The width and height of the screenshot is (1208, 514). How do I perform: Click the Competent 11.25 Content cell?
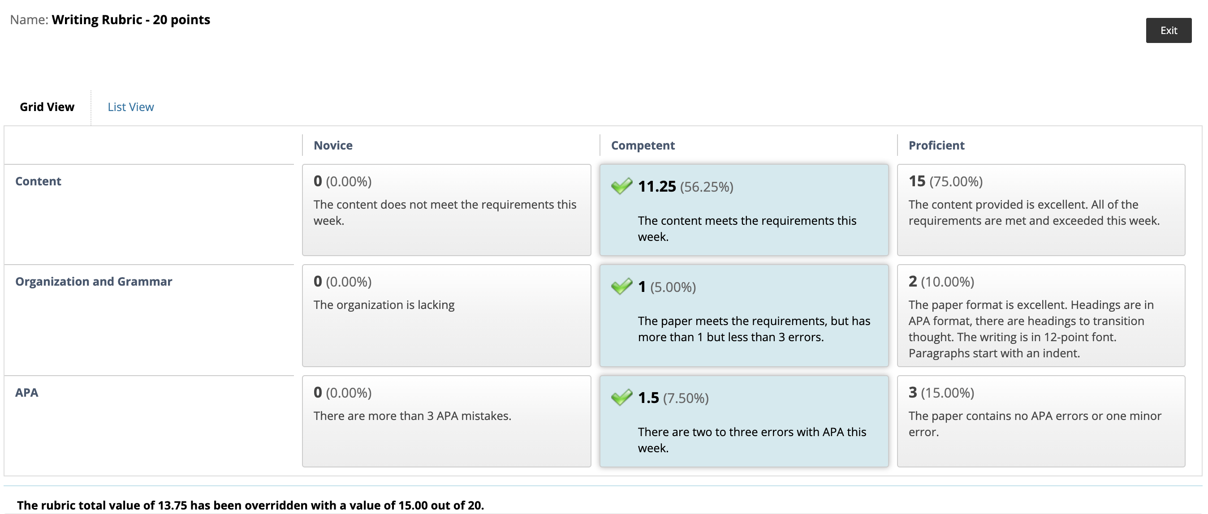point(744,210)
